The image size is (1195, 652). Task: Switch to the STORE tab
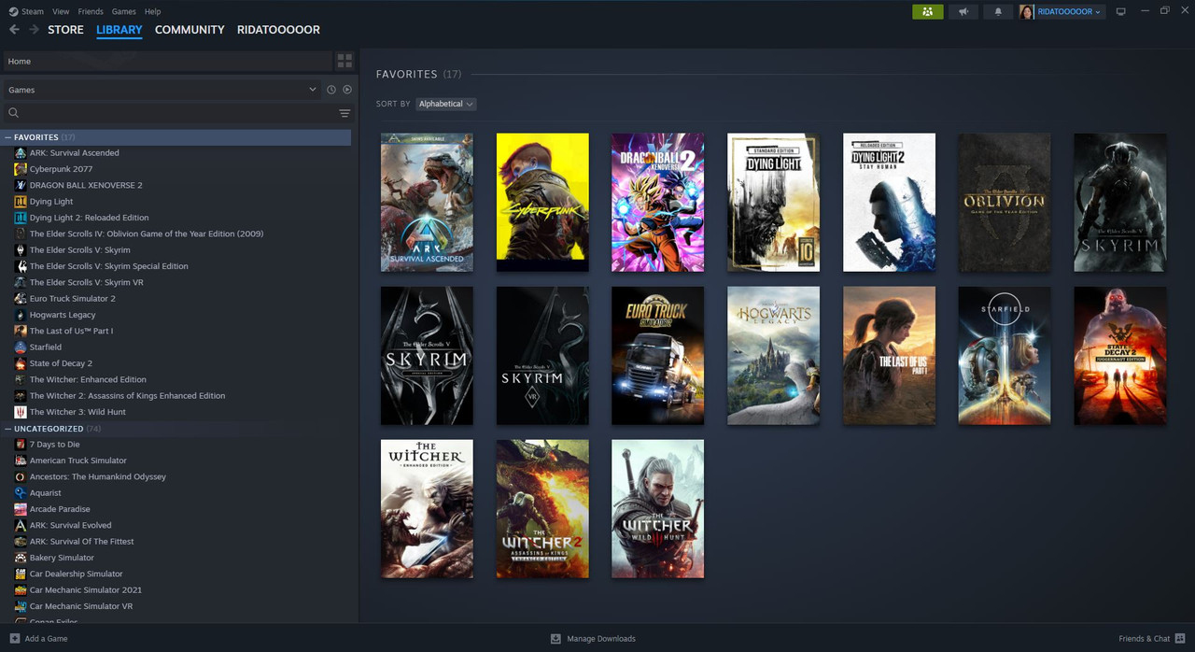coord(65,30)
